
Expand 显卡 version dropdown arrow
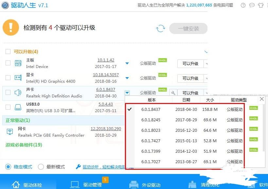coord(127,78)
